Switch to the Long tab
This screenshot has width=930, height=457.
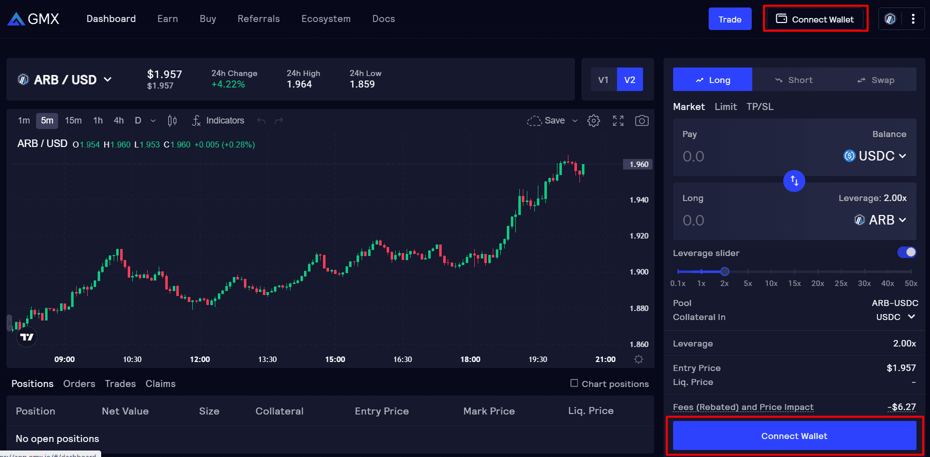[713, 79]
